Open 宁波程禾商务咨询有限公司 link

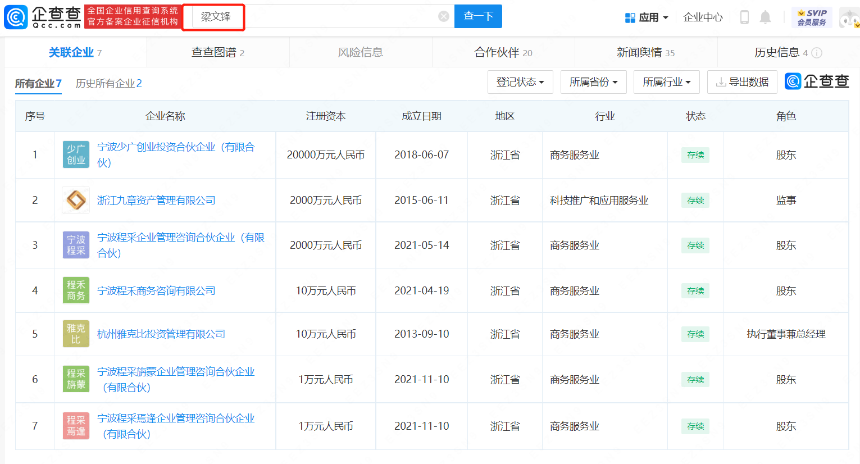click(156, 290)
